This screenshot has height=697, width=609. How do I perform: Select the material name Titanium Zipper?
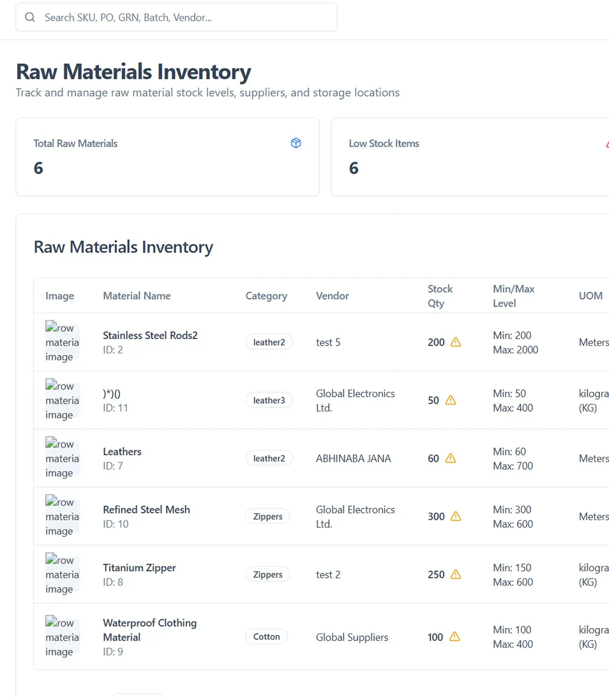click(139, 567)
